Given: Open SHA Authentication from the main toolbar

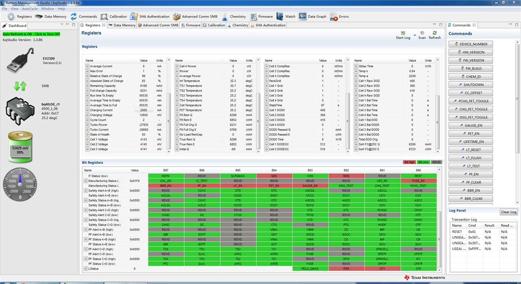Looking at the screenshot, I should coord(150,17).
